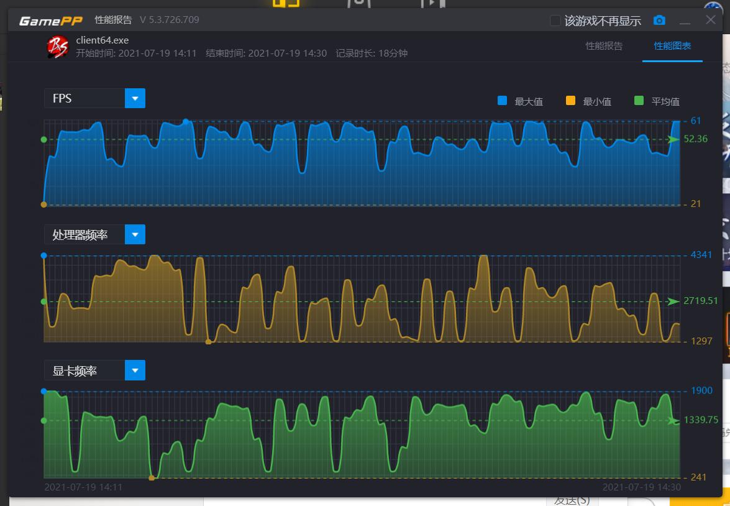Screen dimensions: 730x506
Task: Click orange minimum dot on 处理器频率 chart
Action: [x=208, y=341]
